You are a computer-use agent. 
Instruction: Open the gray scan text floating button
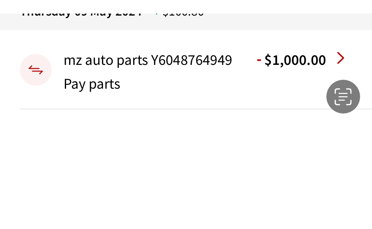coord(343,97)
